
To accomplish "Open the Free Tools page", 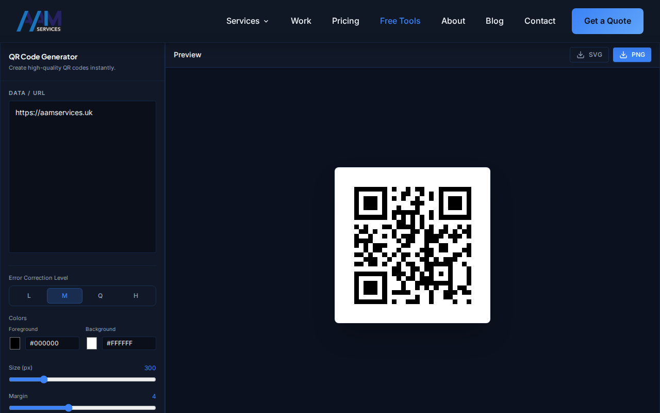I will point(400,21).
